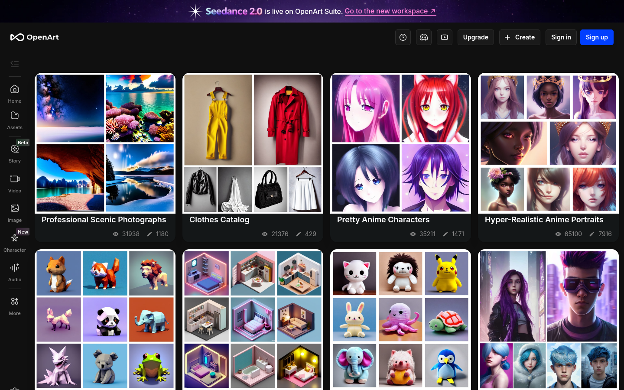Click Sign in button
624x390 pixels.
click(x=561, y=37)
